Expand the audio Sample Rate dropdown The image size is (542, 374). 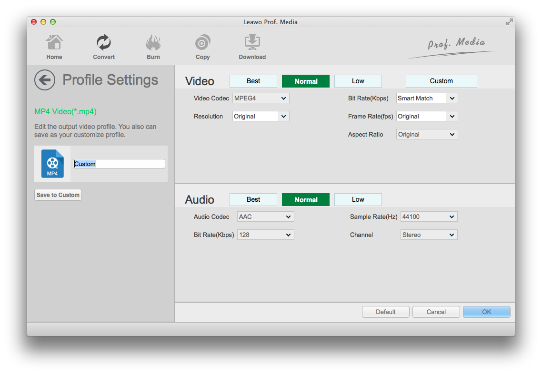(x=429, y=217)
